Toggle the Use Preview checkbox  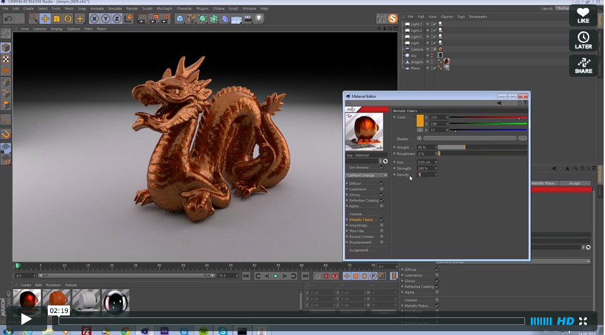382,168
